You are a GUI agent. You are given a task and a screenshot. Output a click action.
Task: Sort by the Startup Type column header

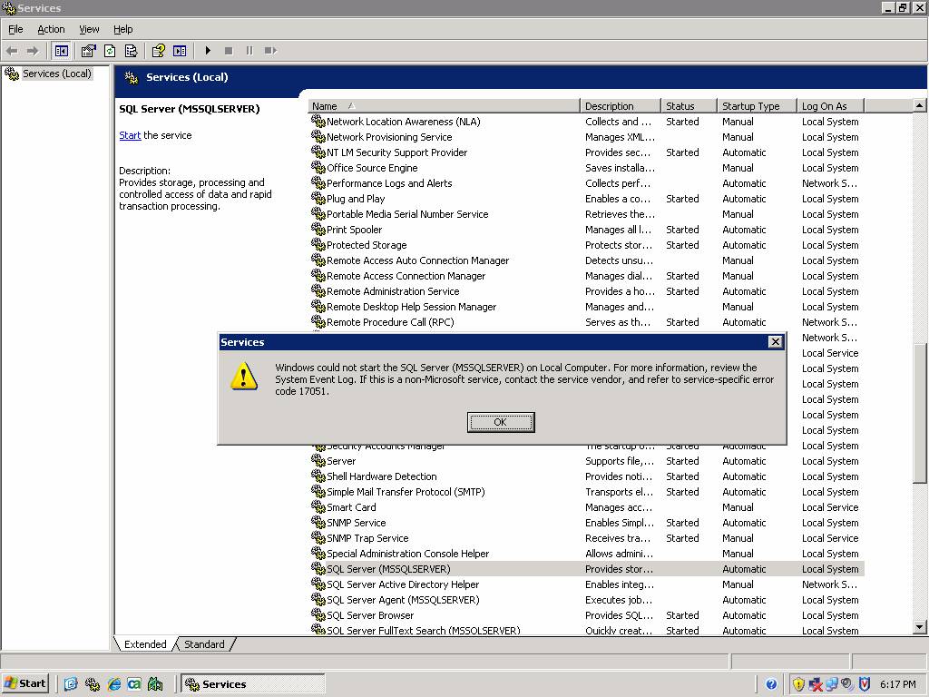[757, 106]
